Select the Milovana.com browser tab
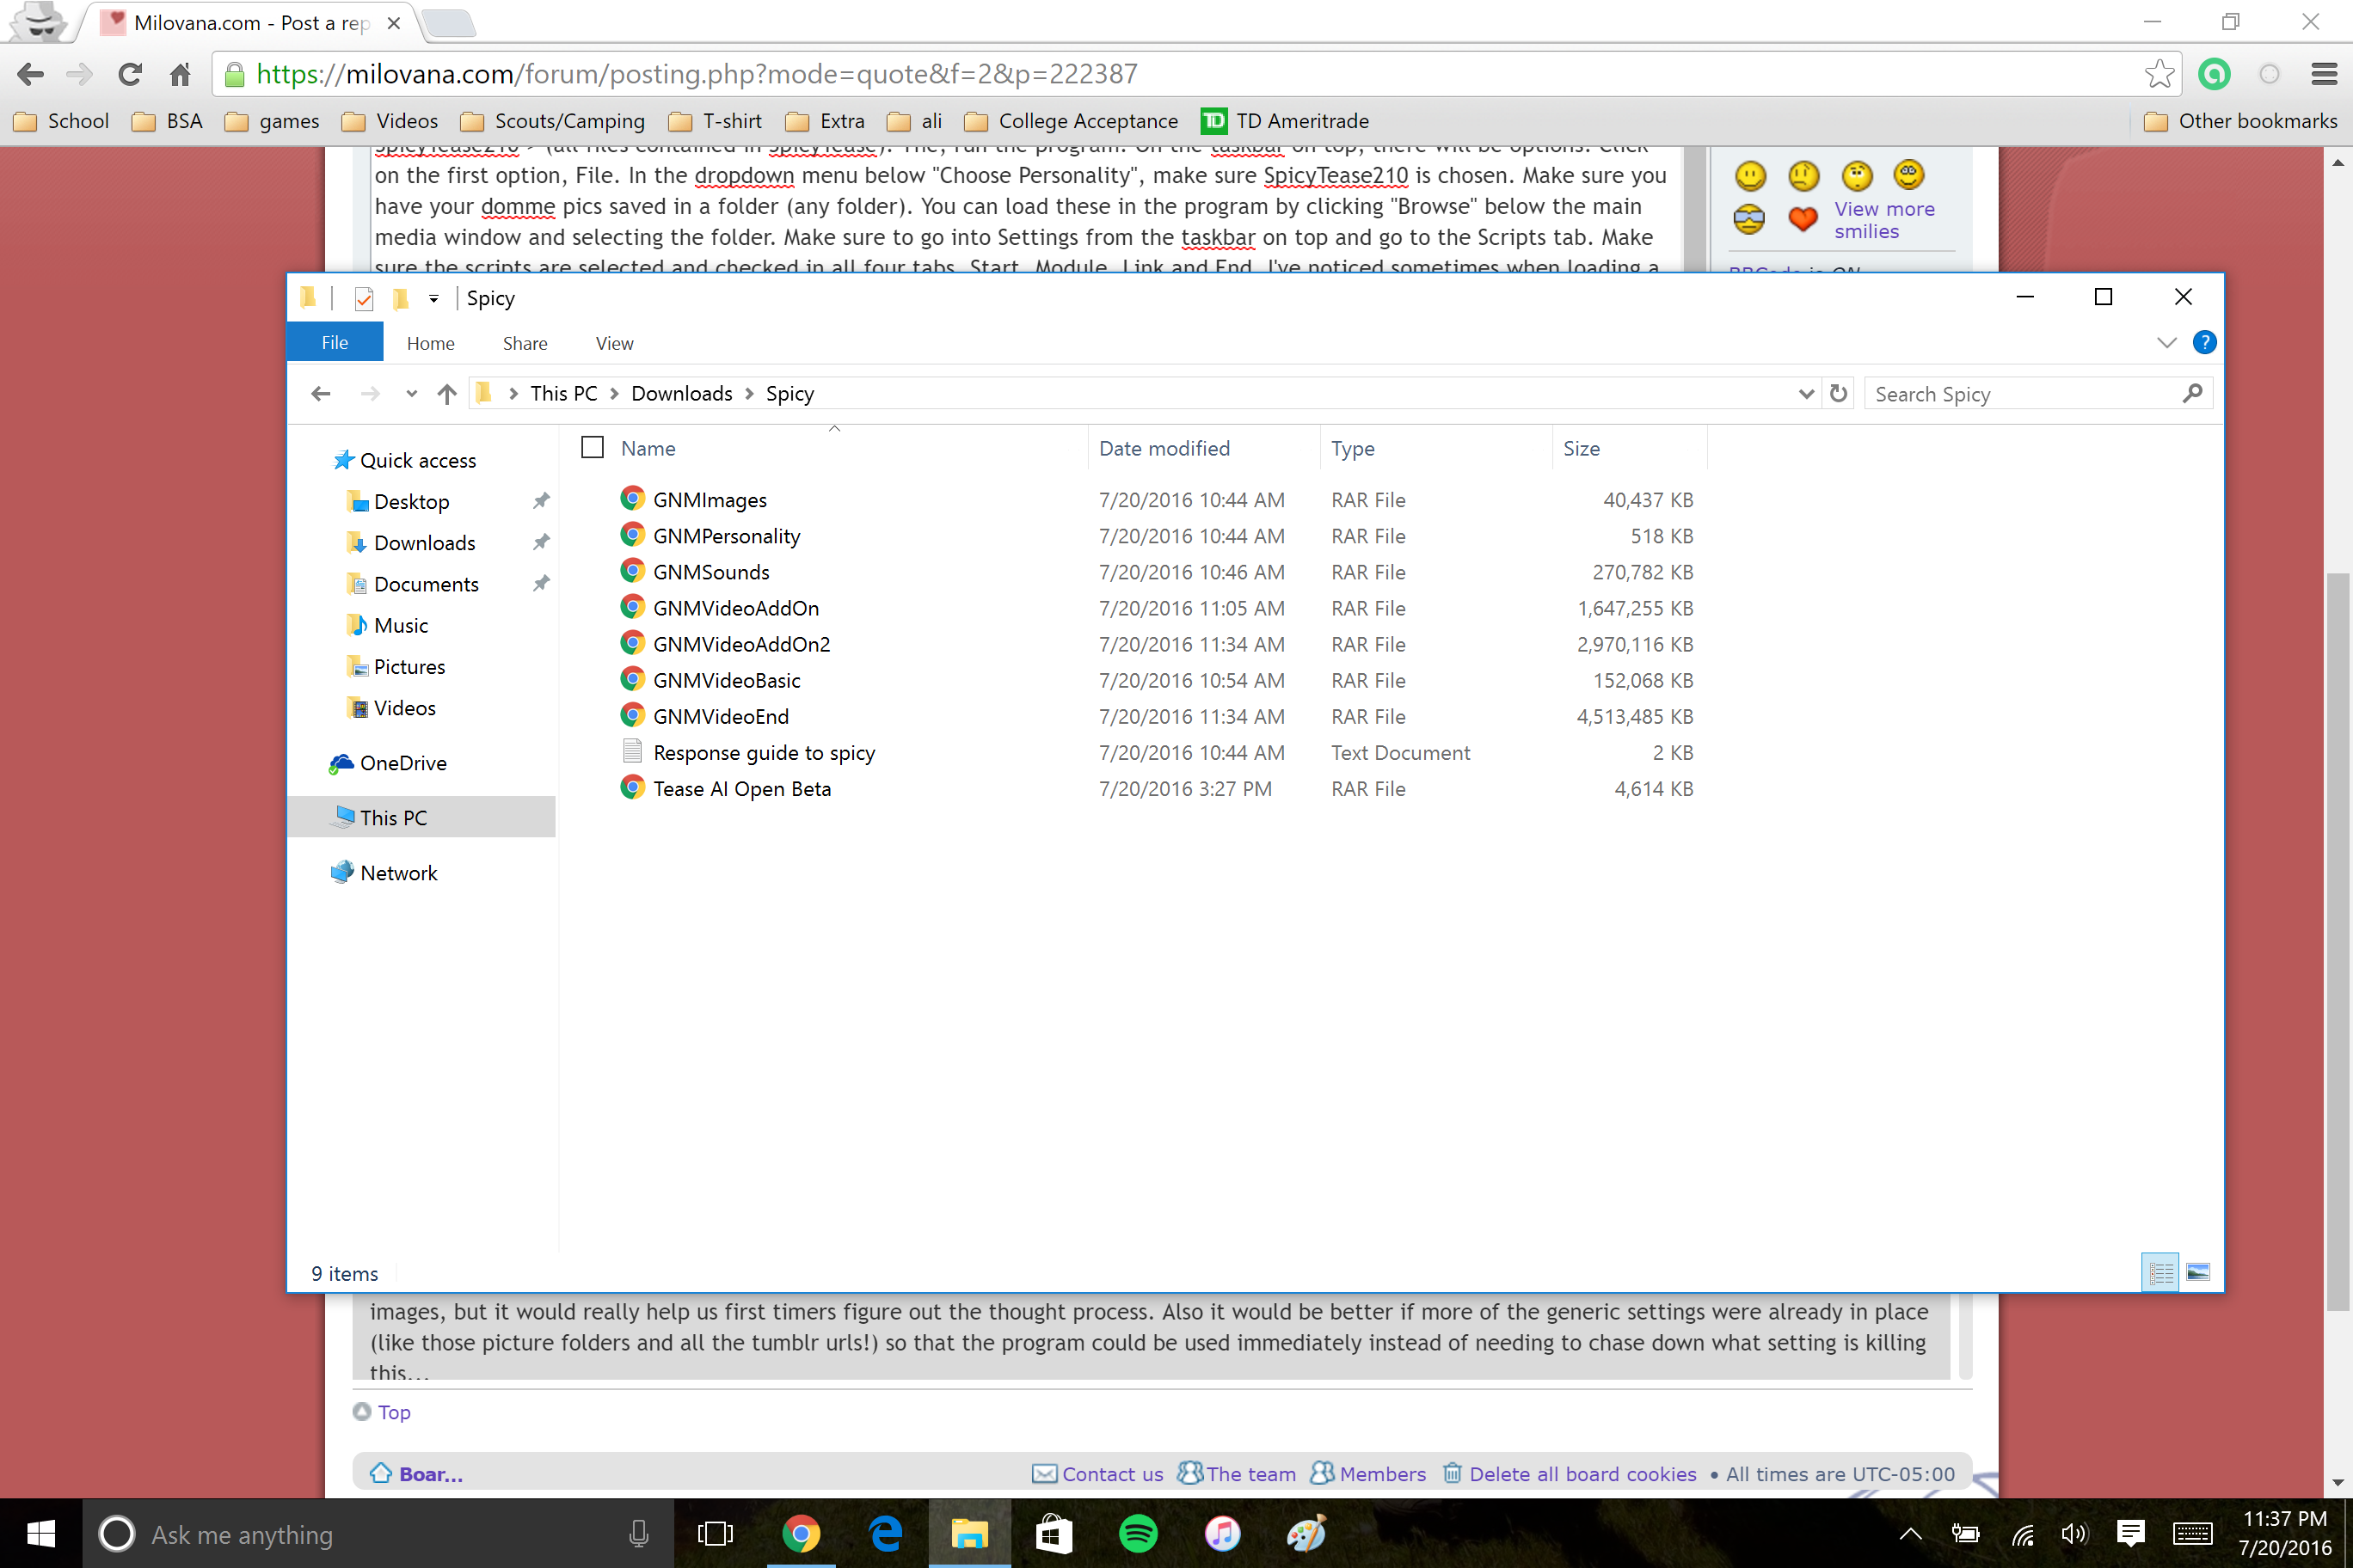The width and height of the screenshot is (2353, 1568). tap(252, 22)
